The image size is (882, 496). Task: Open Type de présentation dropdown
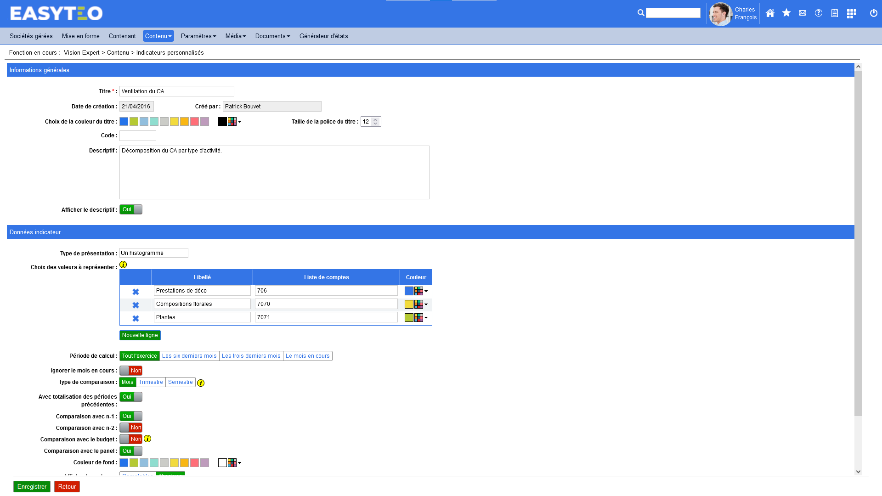click(153, 253)
